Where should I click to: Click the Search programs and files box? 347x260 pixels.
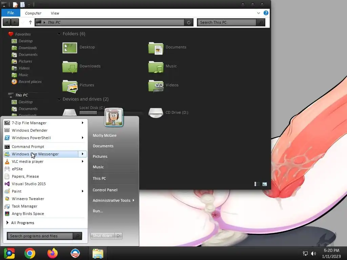point(40,236)
